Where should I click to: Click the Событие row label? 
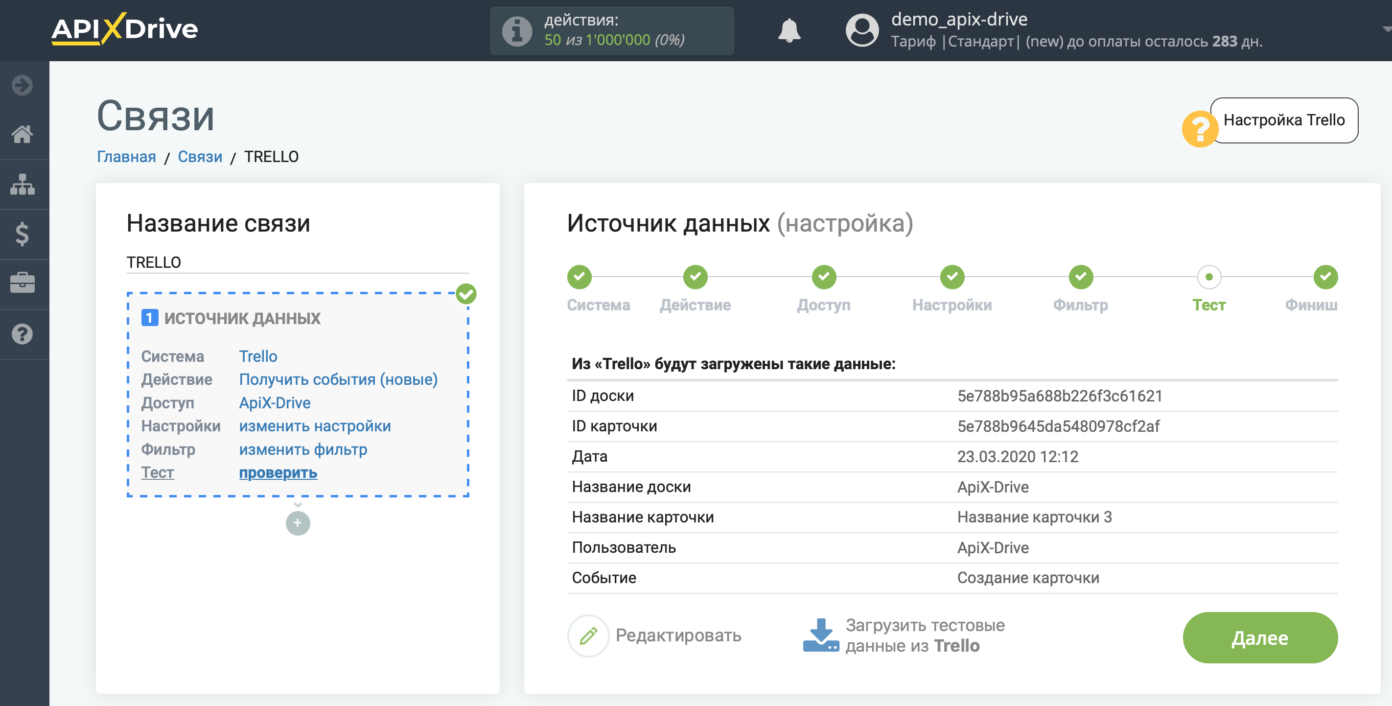point(603,577)
